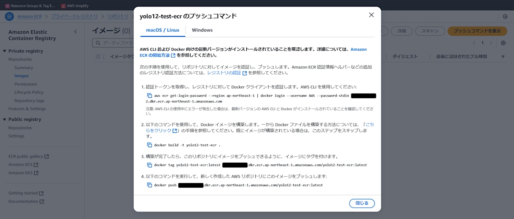
Task: Select Settings under Public registry
Action: tap(16, 136)
